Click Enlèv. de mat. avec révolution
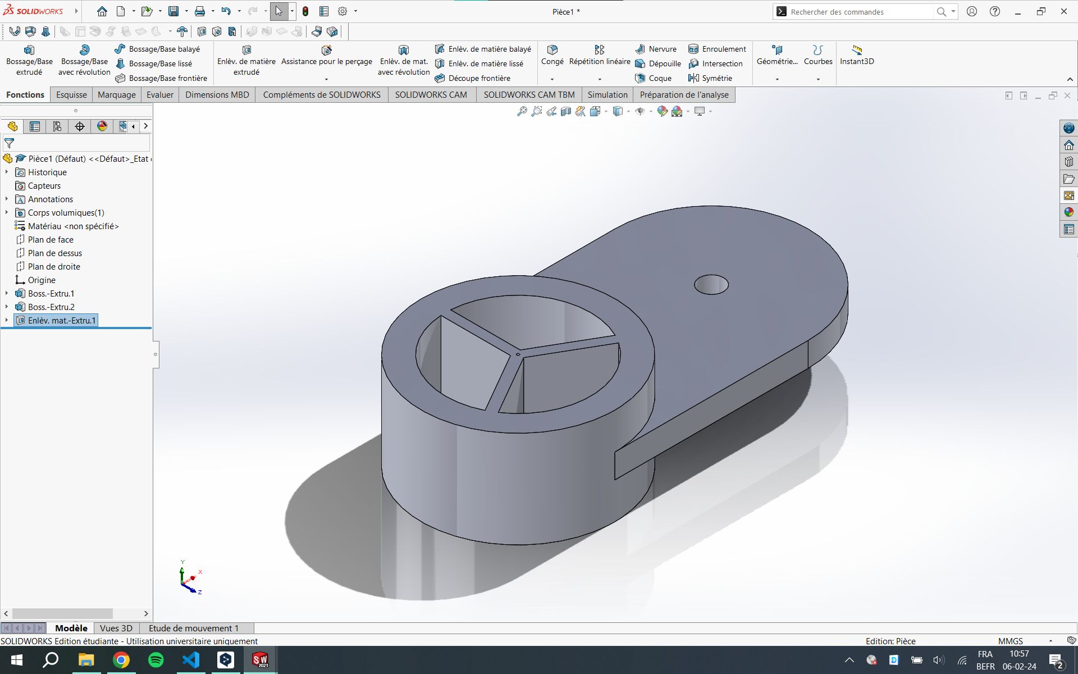1078x674 pixels. [x=403, y=60]
